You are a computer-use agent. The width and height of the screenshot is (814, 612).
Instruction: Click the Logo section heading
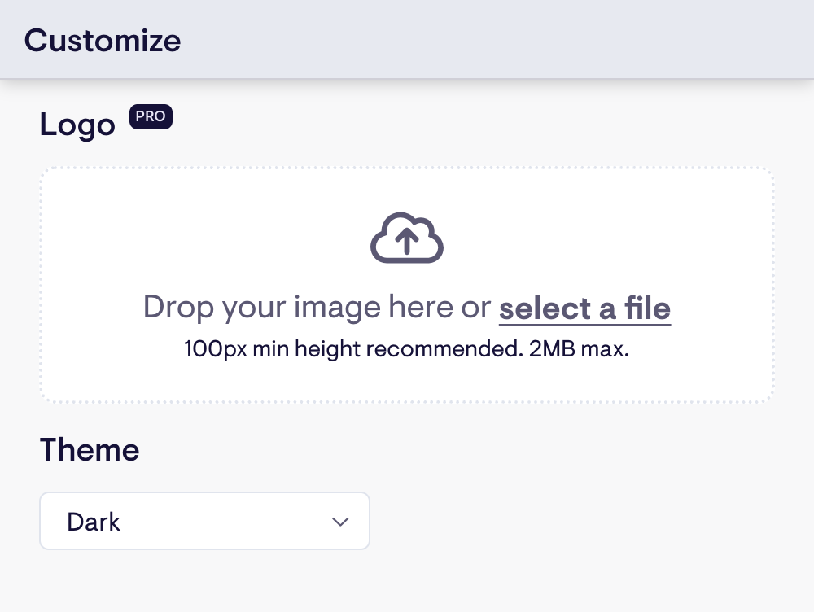tap(77, 125)
